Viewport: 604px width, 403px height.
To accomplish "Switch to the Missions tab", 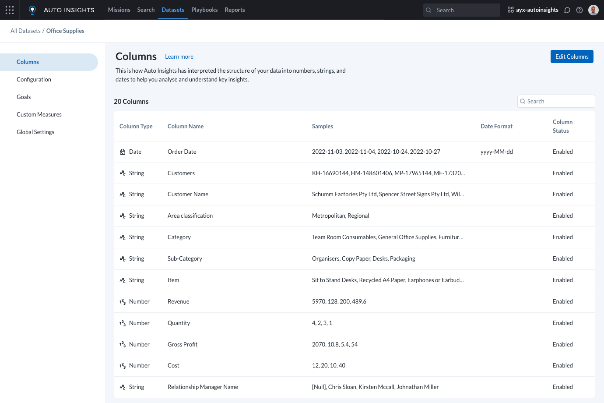I will coord(119,10).
